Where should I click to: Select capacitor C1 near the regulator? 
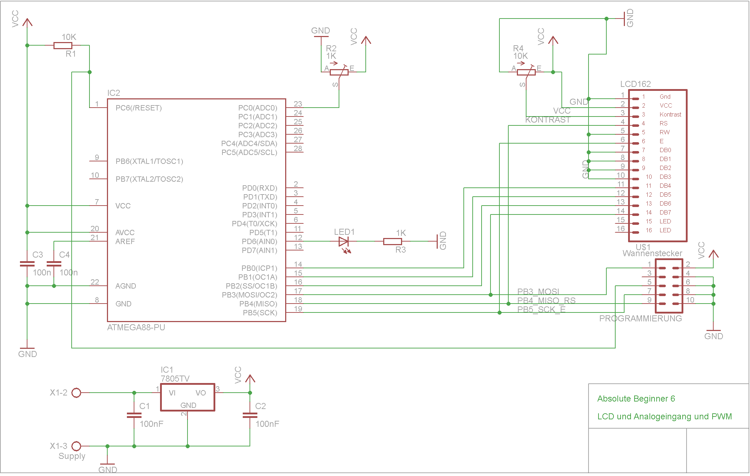[x=134, y=415]
